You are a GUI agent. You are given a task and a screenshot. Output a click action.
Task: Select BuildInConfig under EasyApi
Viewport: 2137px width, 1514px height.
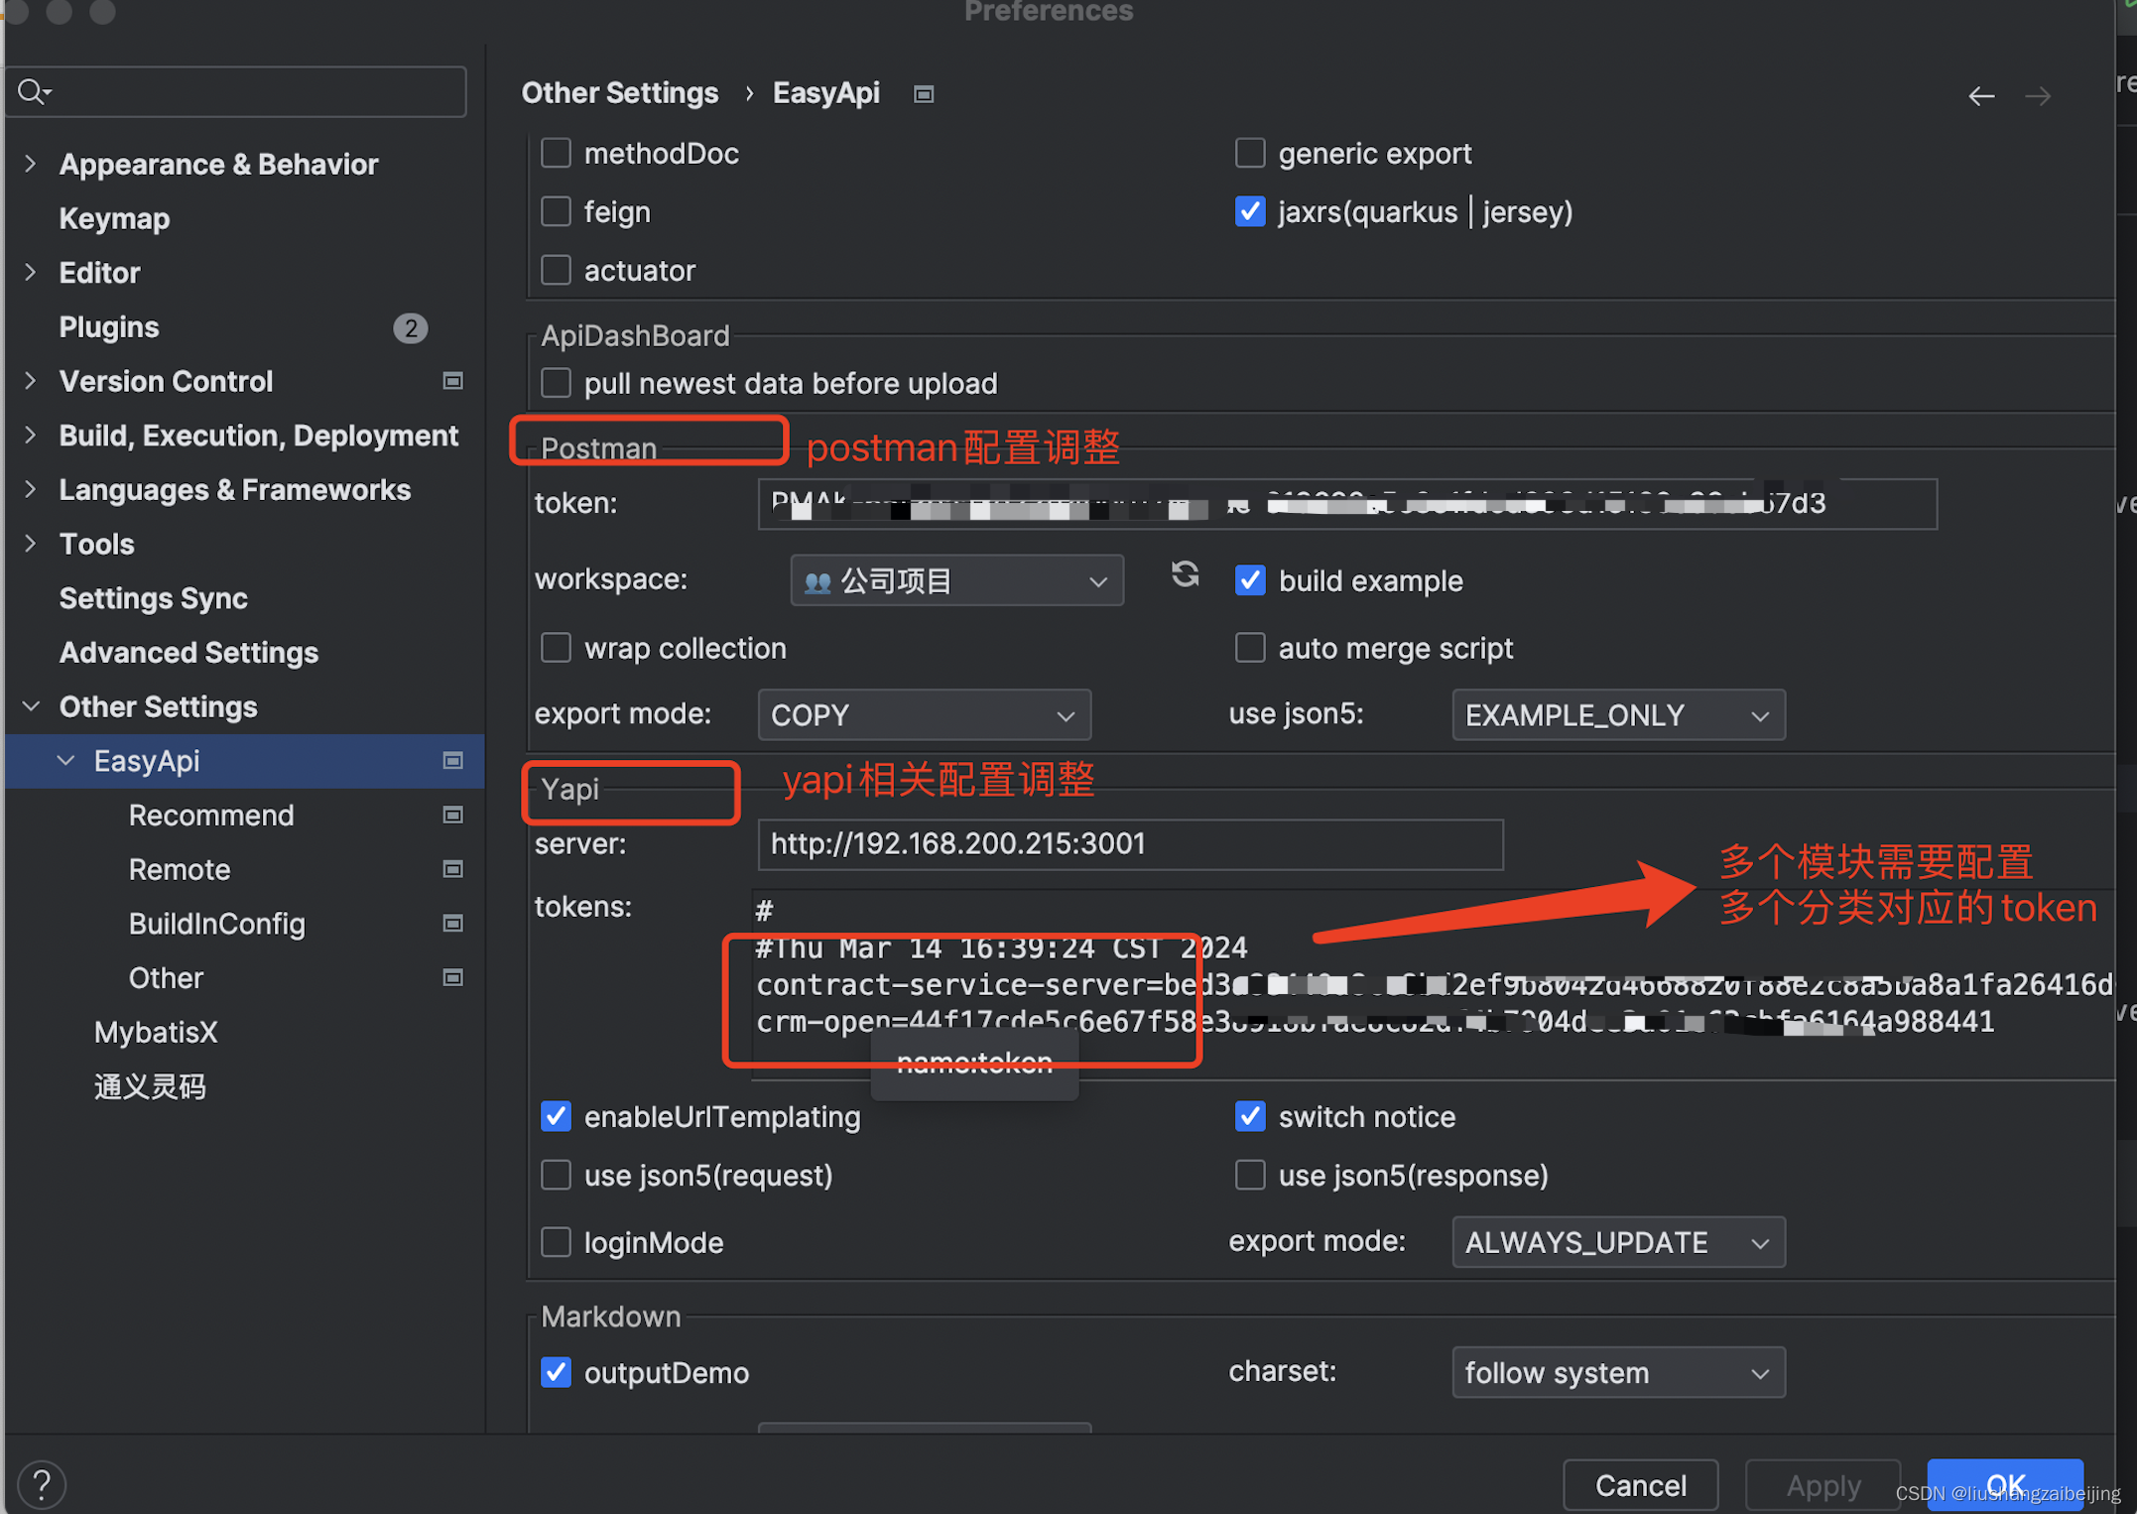[217, 924]
